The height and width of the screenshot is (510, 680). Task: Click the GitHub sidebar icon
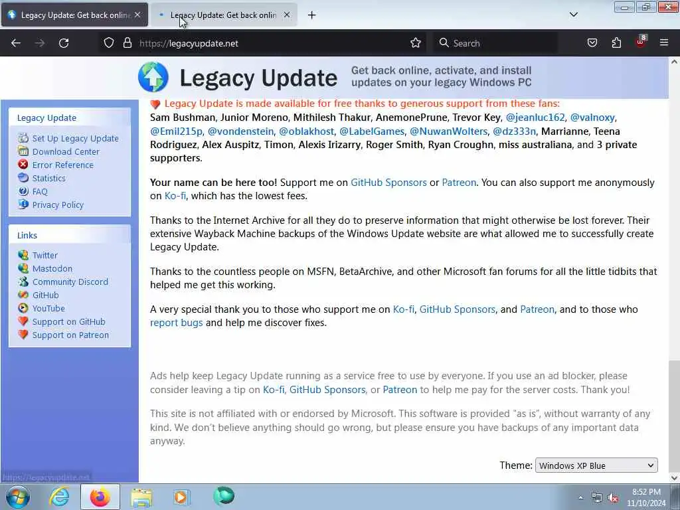pos(23,295)
